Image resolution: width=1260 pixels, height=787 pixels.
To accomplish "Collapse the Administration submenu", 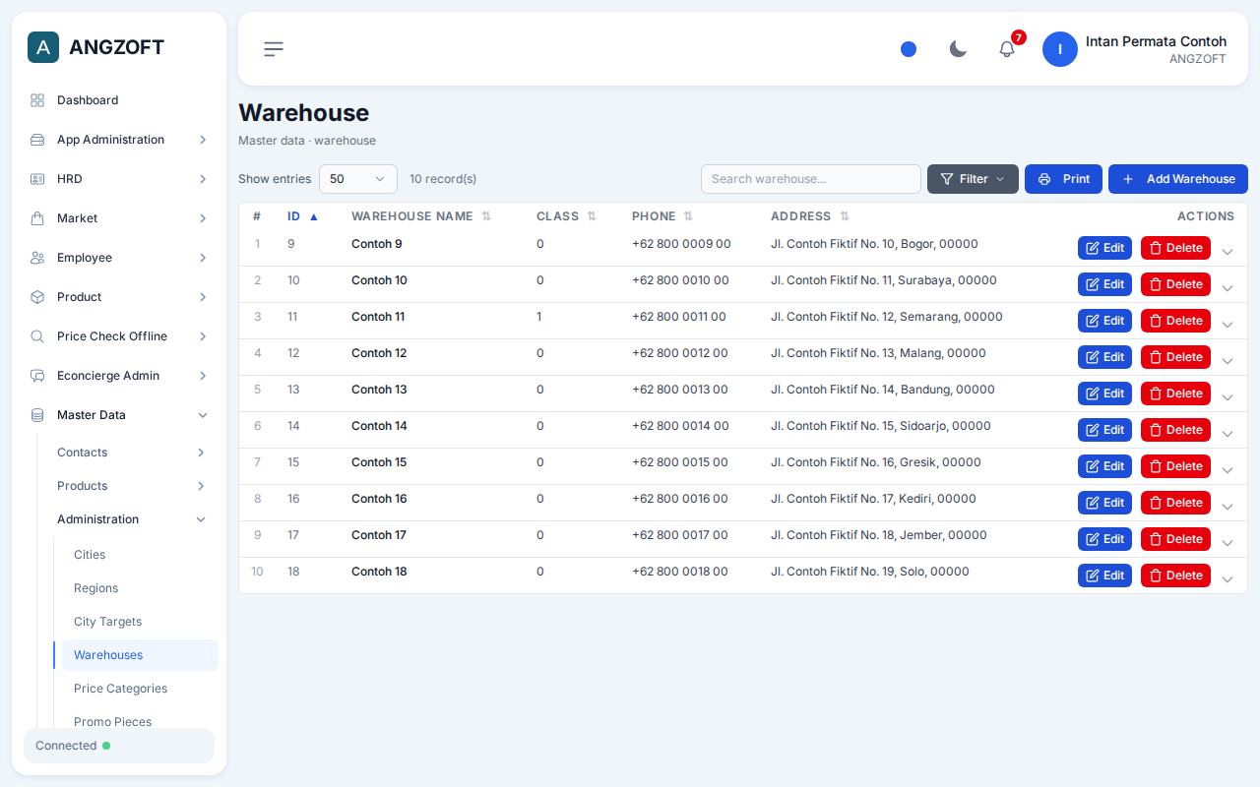I will [201, 519].
